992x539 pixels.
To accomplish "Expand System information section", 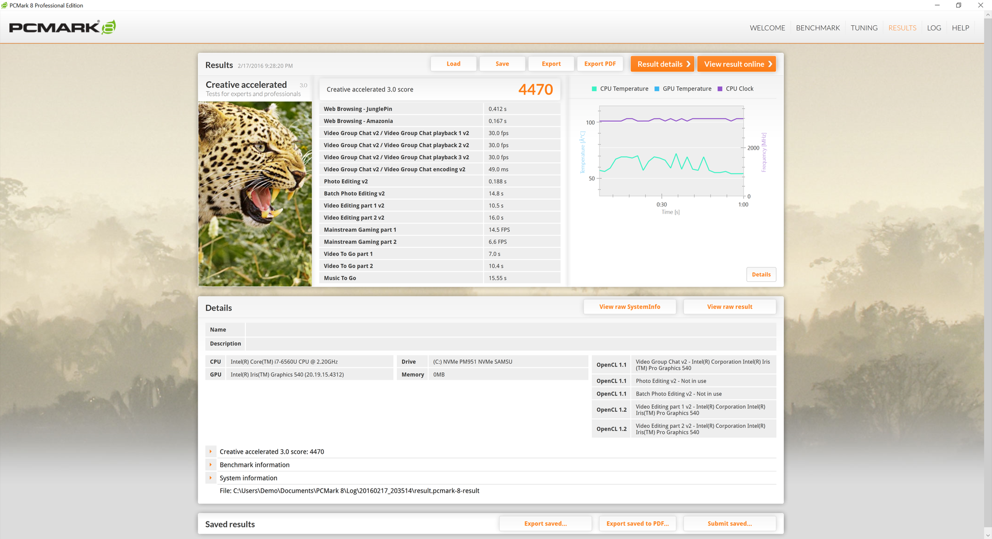I will [x=210, y=478].
